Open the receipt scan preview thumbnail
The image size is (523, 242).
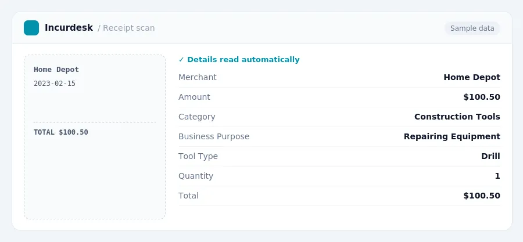point(95,137)
